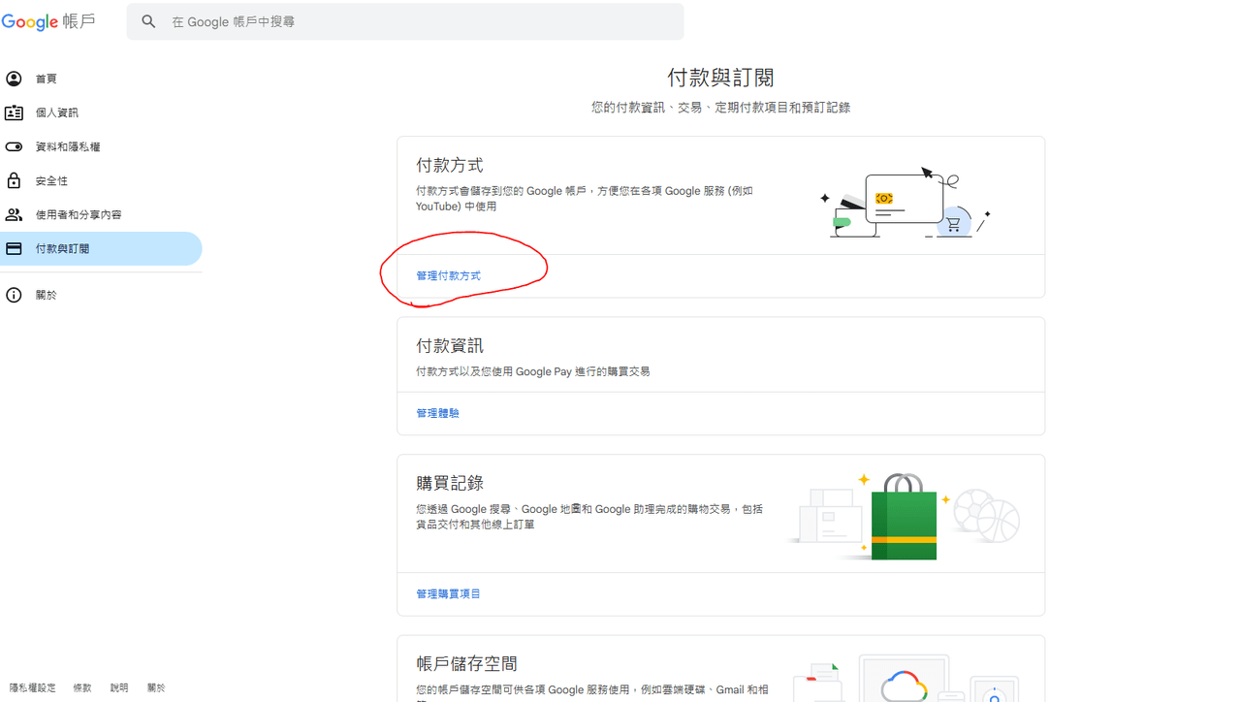
Task: Click the 管理購買項目 link
Action: point(448,593)
